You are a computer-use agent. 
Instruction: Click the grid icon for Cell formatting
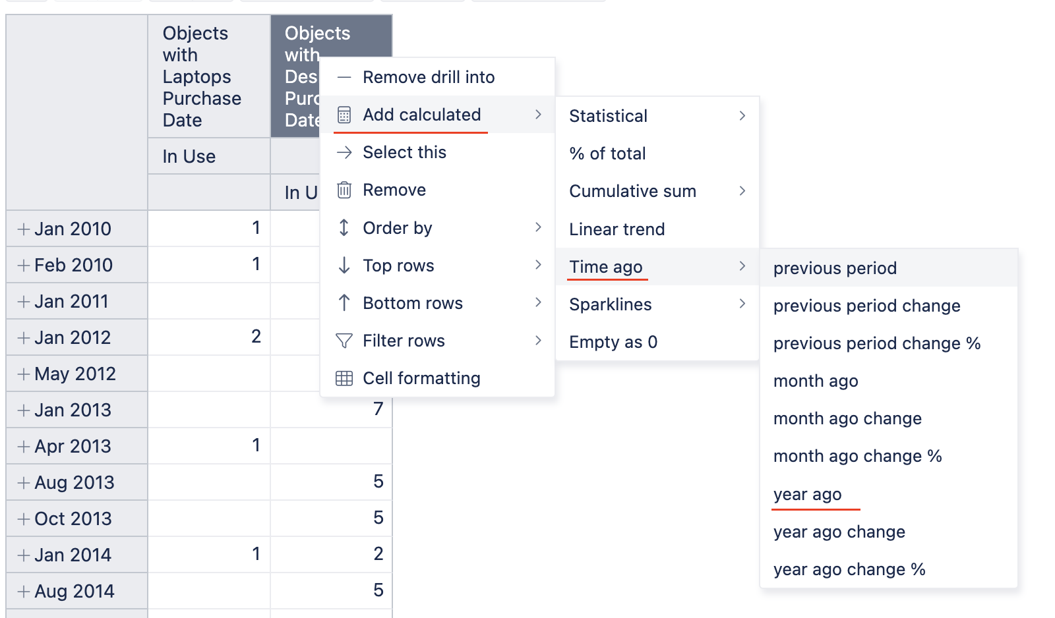pos(344,378)
